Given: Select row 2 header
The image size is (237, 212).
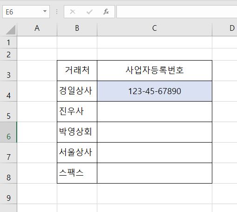Looking at the screenshot, I should pyautogui.click(x=8, y=55).
